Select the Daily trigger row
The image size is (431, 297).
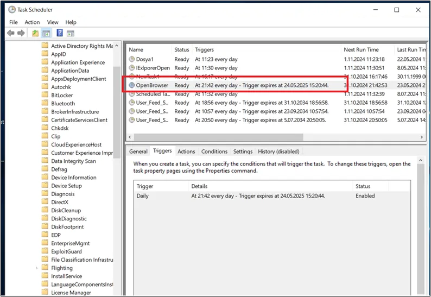click(x=272, y=196)
